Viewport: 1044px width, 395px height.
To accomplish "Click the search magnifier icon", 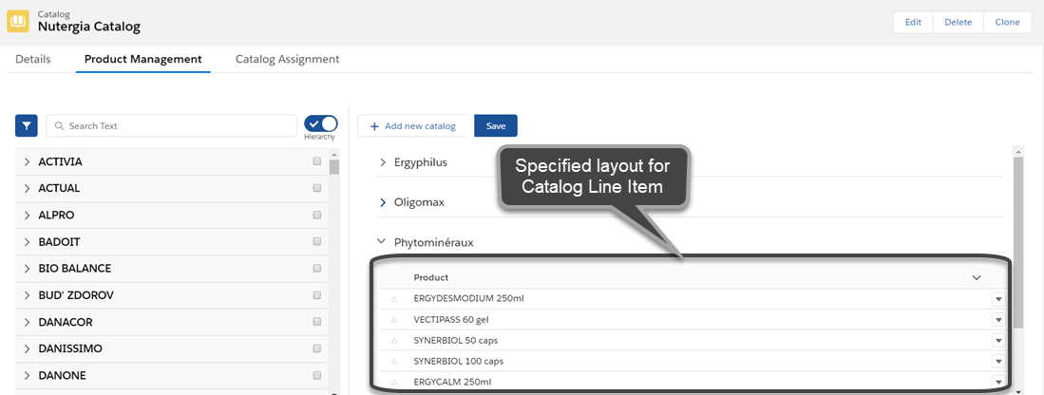I will pos(59,125).
